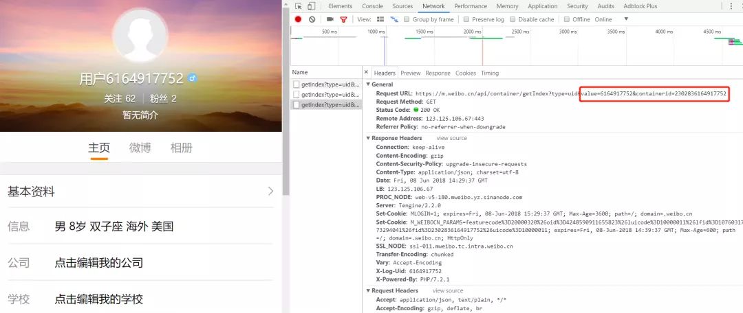Go to the Performance tab
743x313 pixels.
(471, 6)
